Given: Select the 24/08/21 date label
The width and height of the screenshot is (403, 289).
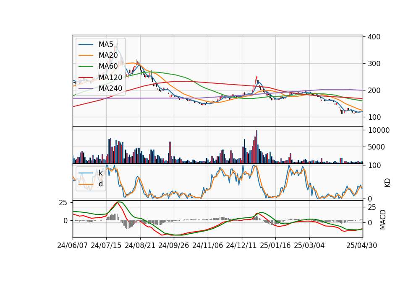Looking at the screenshot, I should pyautogui.click(x=140, y=245).
